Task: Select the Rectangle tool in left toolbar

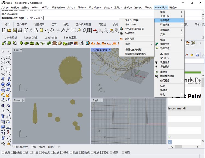Action: coord(8,68)
